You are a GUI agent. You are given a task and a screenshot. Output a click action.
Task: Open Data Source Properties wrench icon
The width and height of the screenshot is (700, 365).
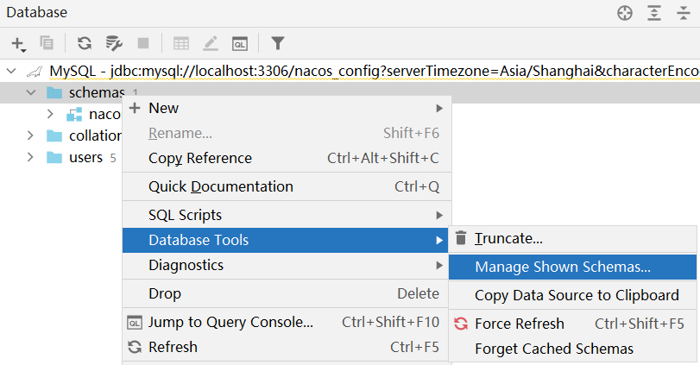114,43
